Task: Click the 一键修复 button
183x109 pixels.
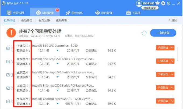Action: pos(163,33)
